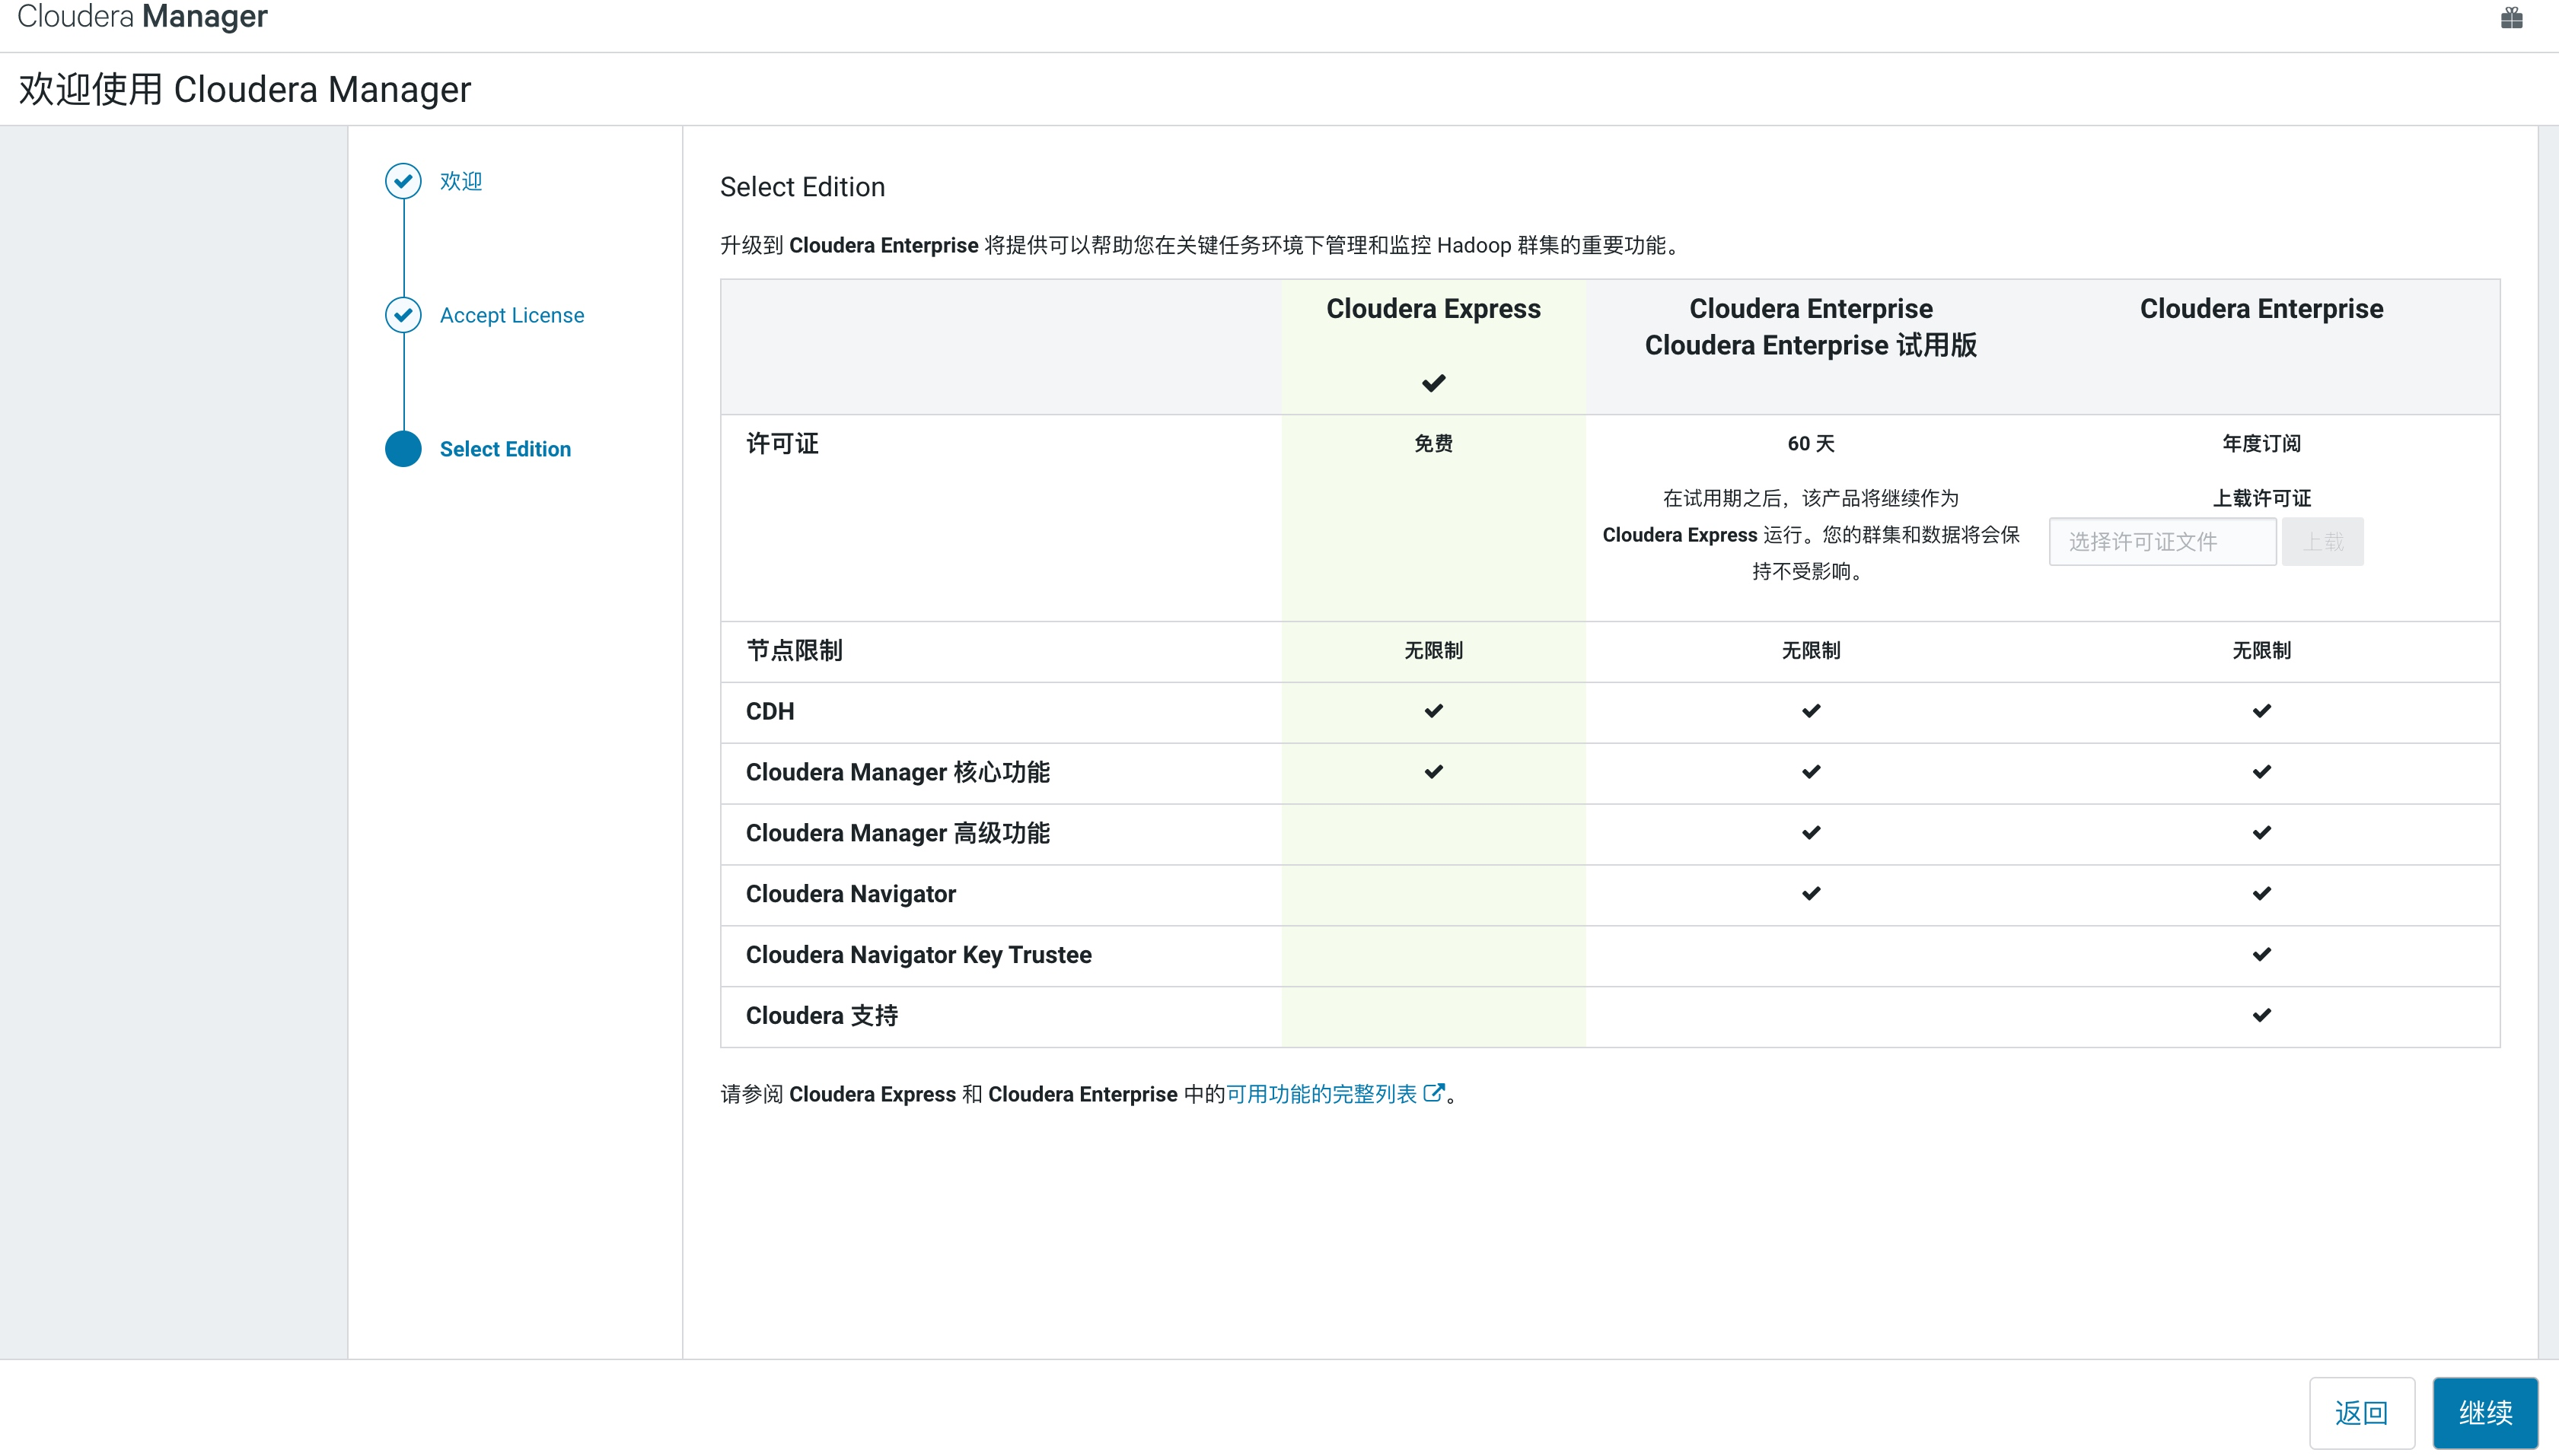Viewport: 2559px width, 1456px height.
Task: Click the 节点限制 row label
Action: coord(795,650)
